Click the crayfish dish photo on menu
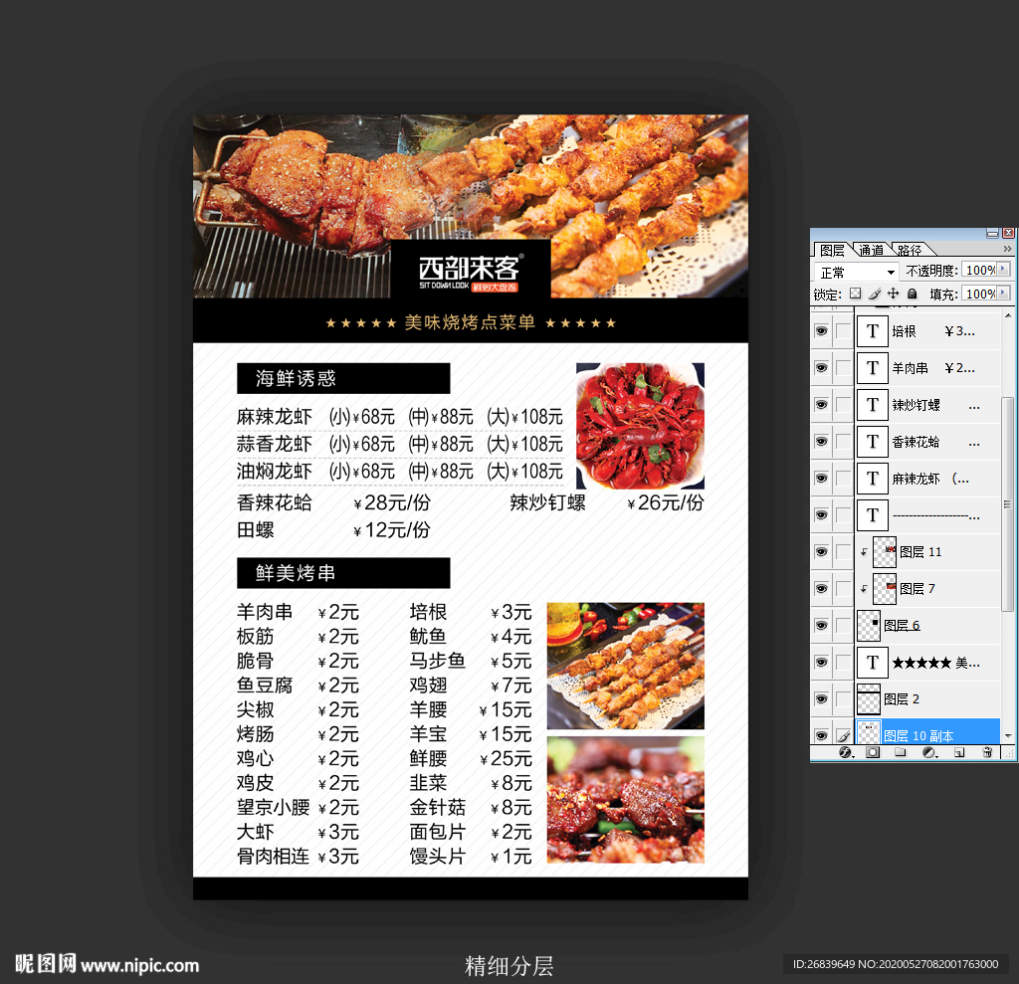The height and width of the screenshot is (984, 1019). tap(640, 426)
